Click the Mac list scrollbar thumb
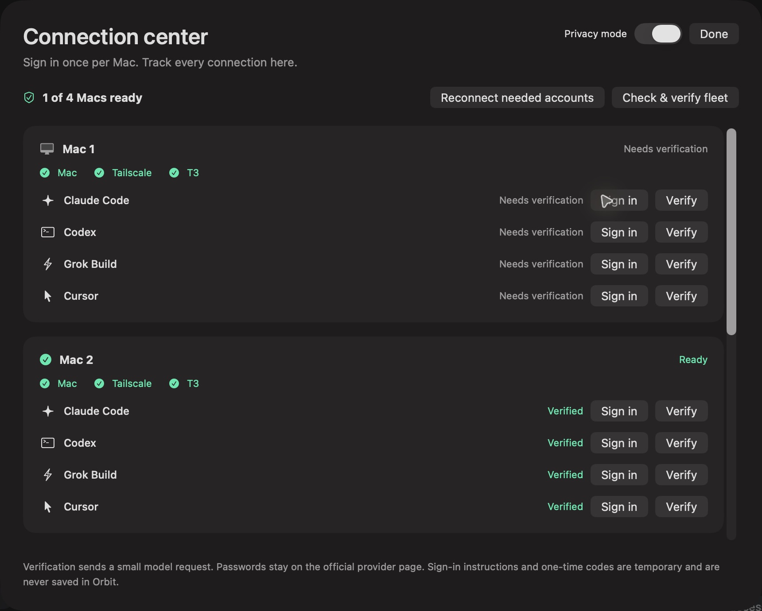Screen dimensions: 762x611 (x=731, y=232)
